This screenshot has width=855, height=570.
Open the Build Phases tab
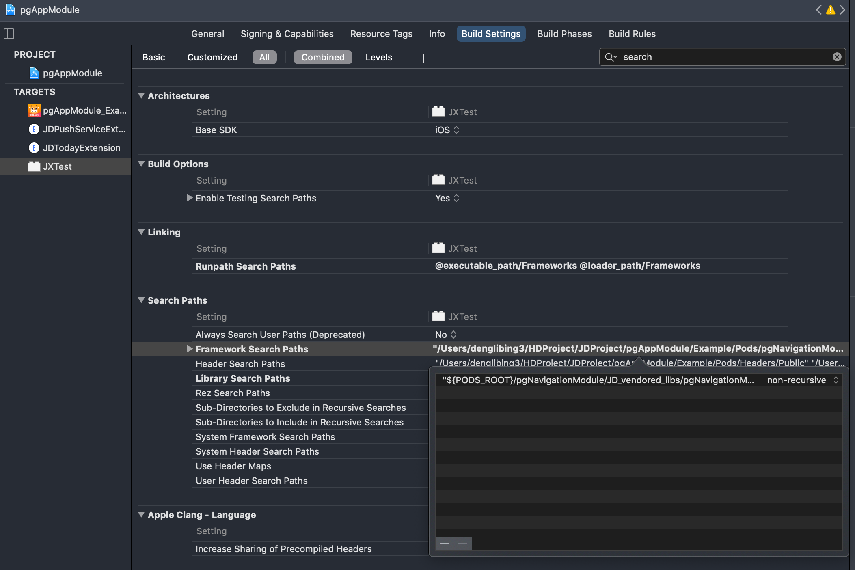(x=564, y=34)
